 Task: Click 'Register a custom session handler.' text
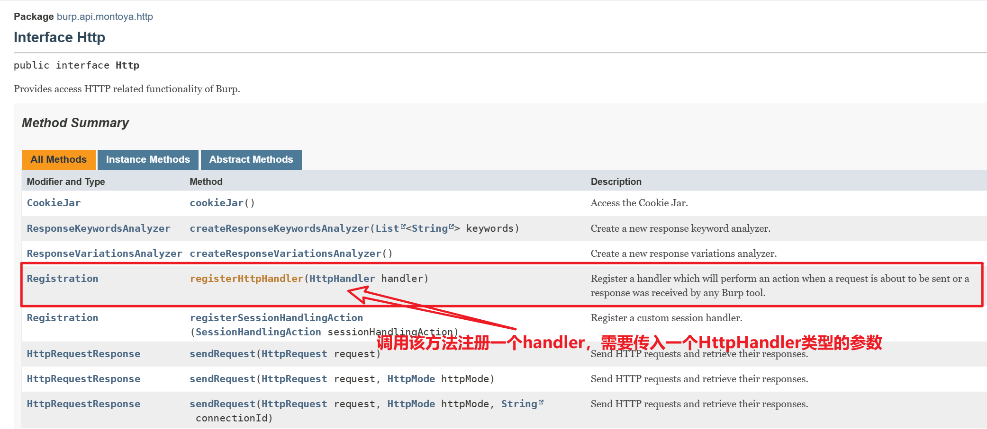pyautogui.click(x=667, y=318)
